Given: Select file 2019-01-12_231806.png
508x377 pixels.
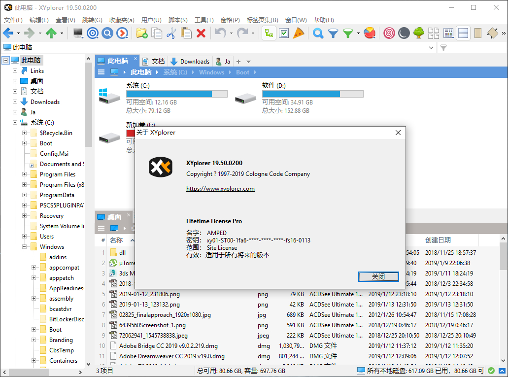Looking at the screenshot, I should coord(149,294).
